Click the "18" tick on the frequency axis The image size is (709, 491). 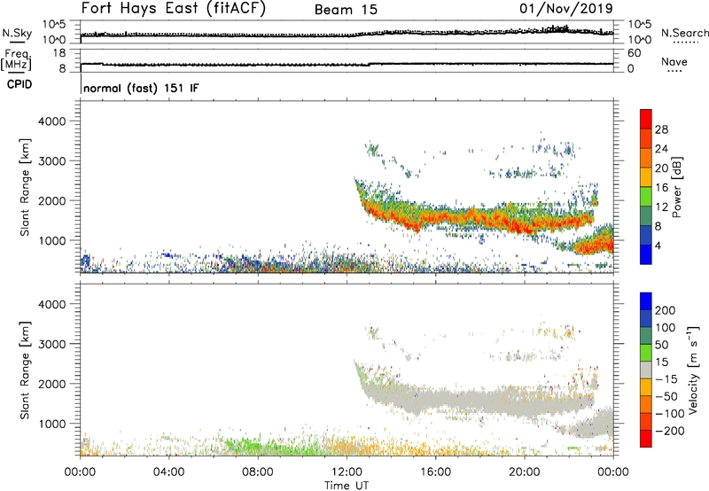point(60,53)
